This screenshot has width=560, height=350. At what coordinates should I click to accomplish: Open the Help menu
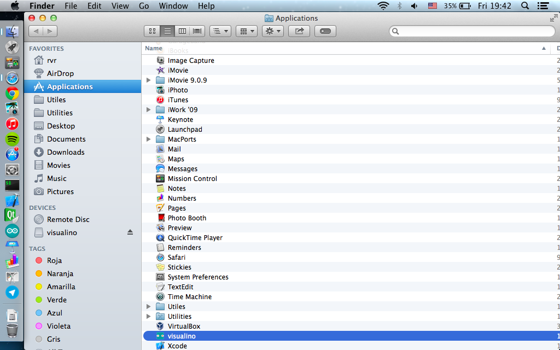[206, 5]
